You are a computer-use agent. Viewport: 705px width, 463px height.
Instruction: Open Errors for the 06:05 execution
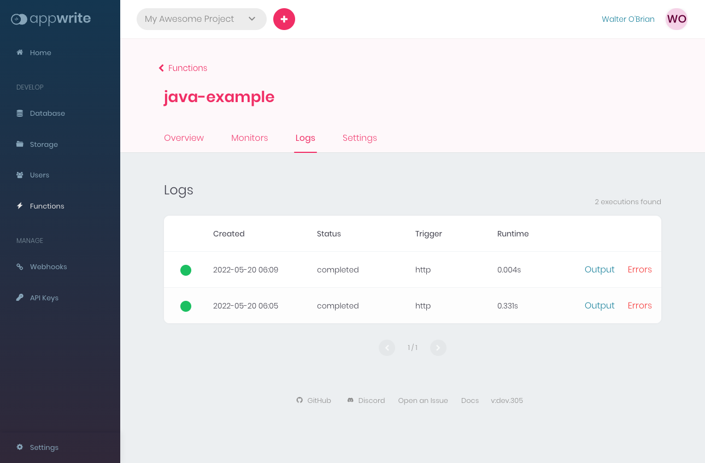pyautogui.click(x=639, y=306)
